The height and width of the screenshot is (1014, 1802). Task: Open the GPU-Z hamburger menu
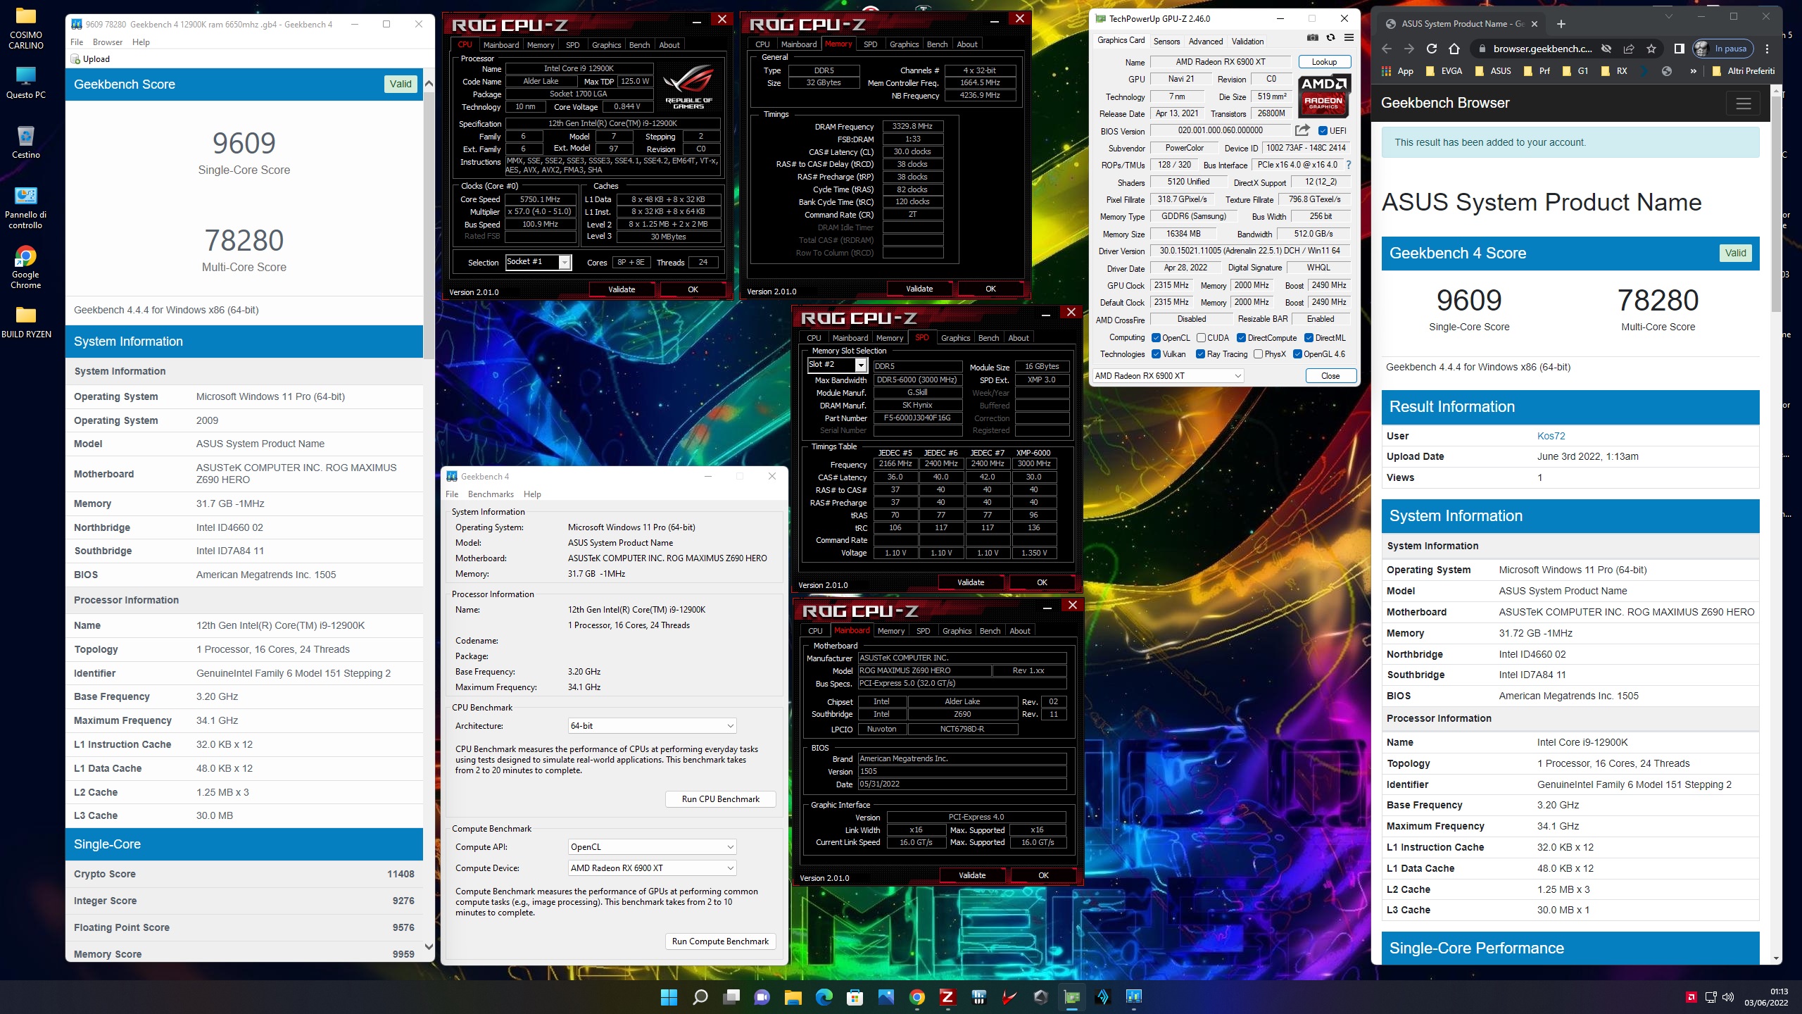(1349, 38)
